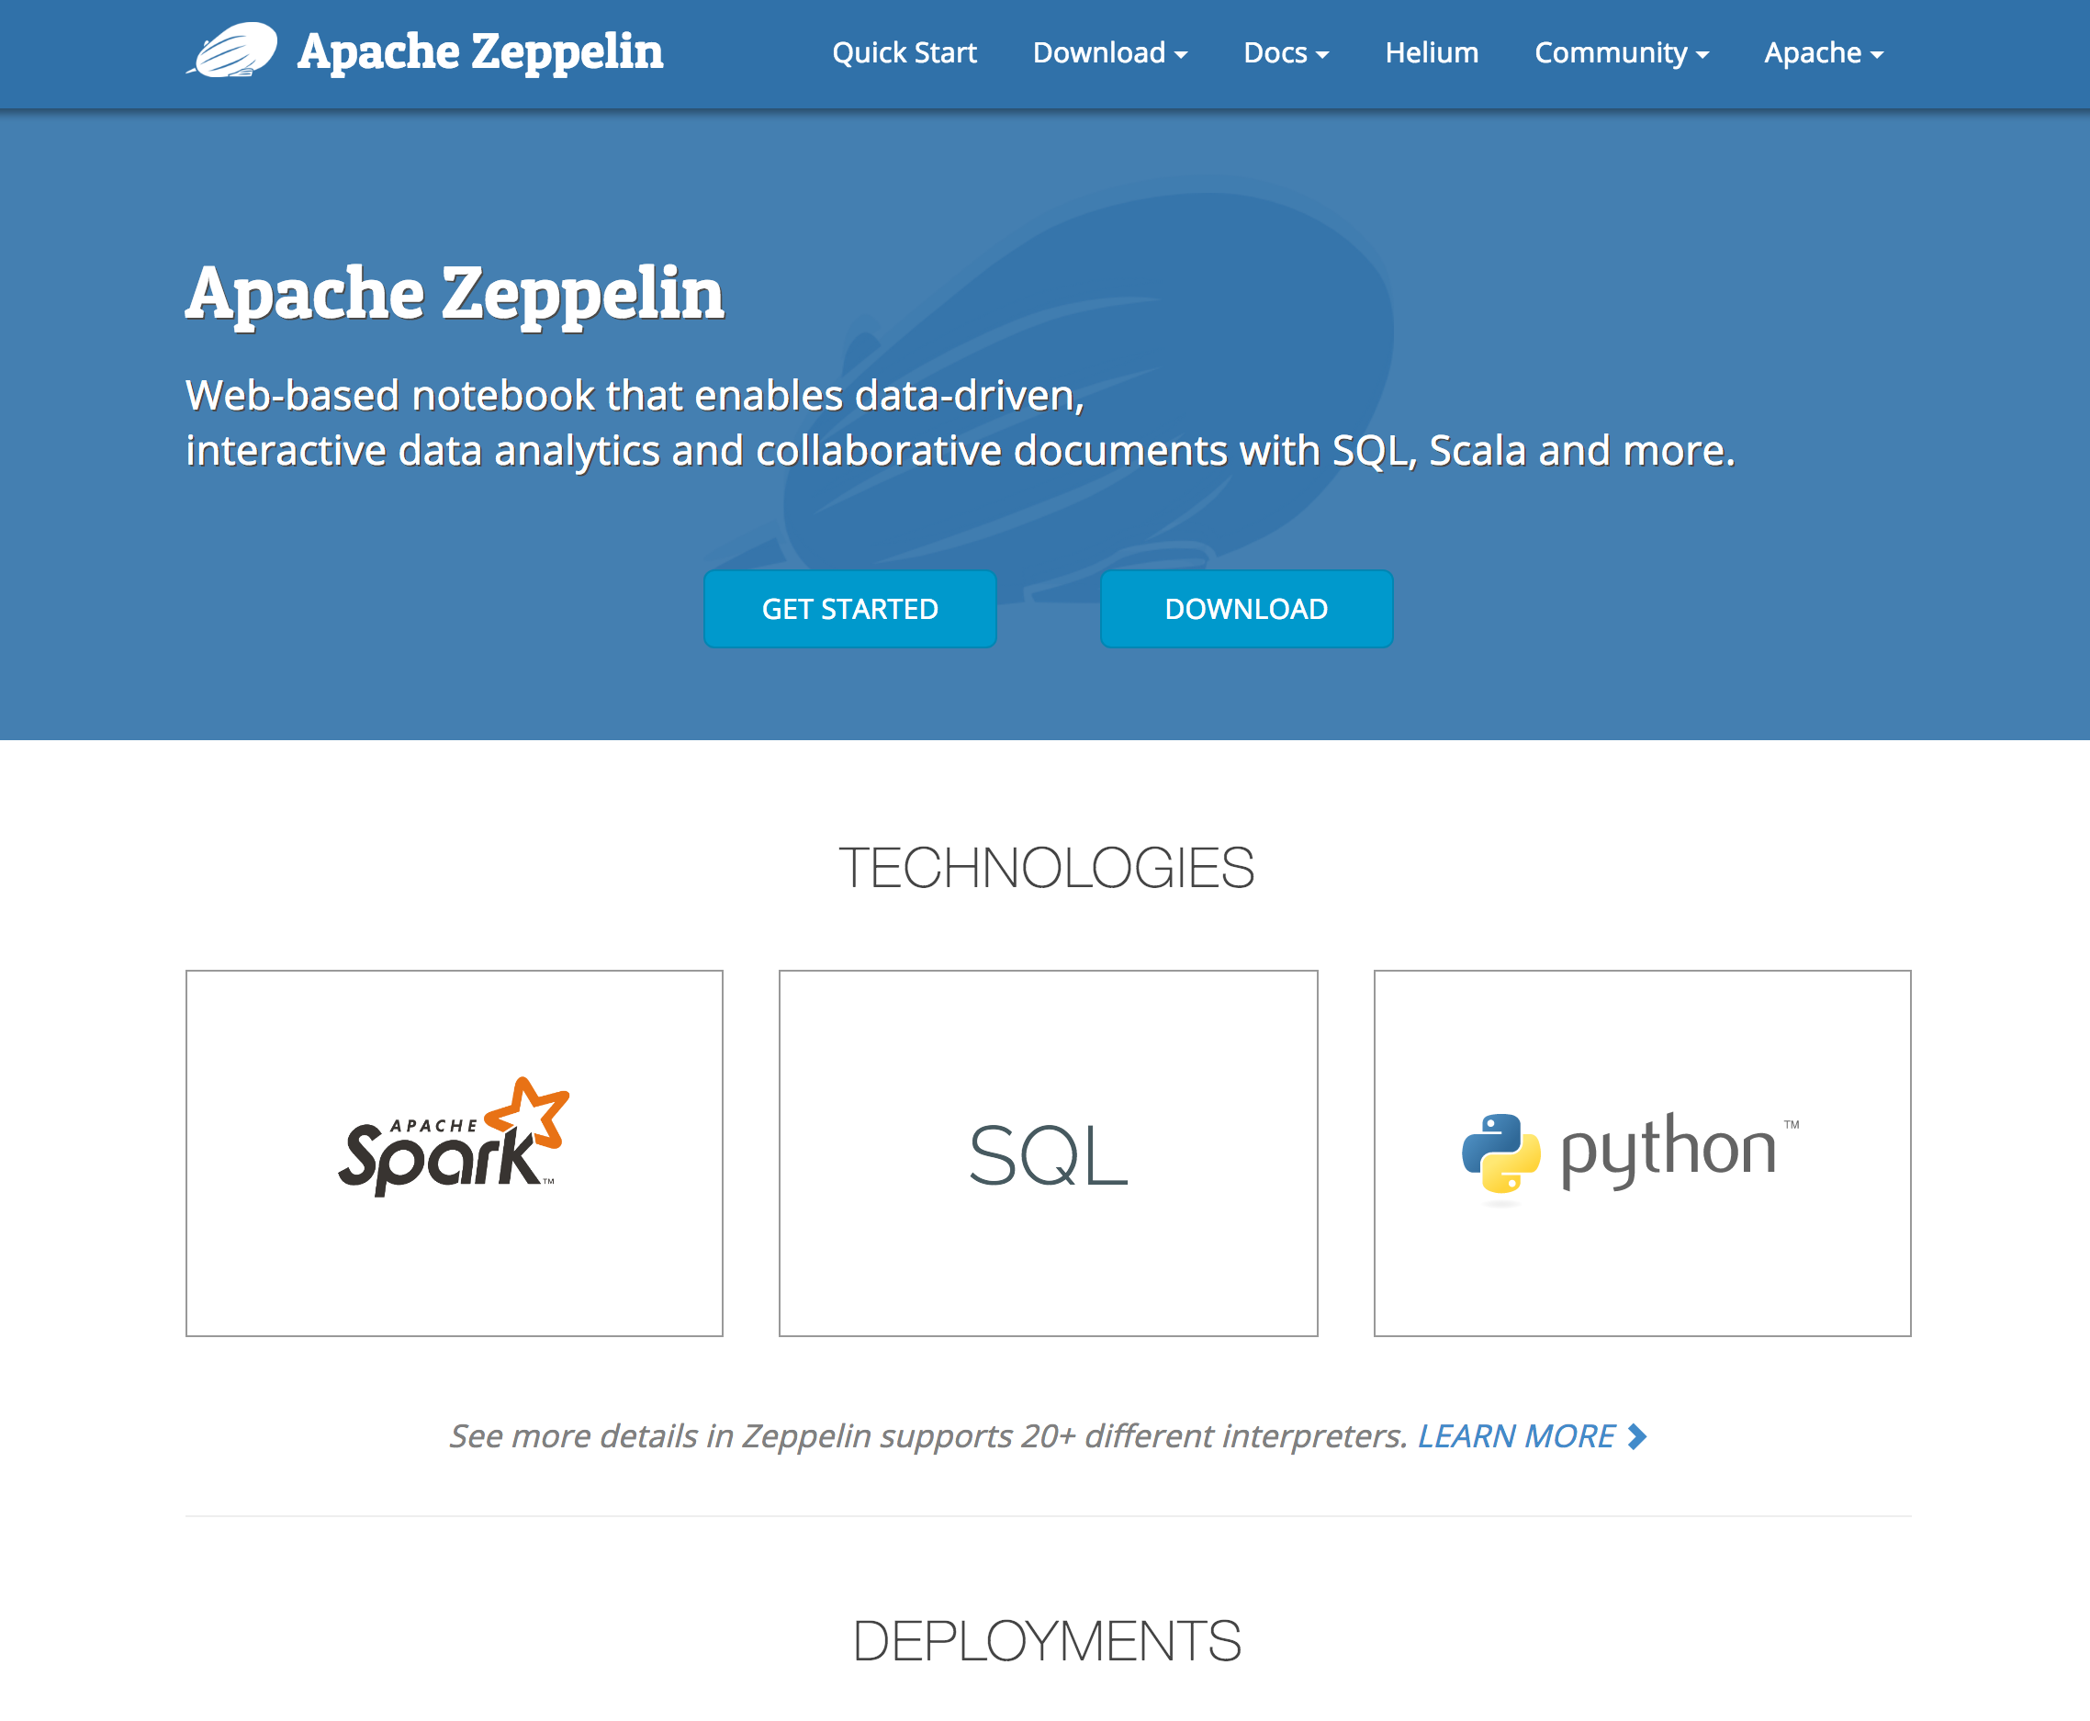Click the Python snake logo icon

click(x=1501, y=1153)
